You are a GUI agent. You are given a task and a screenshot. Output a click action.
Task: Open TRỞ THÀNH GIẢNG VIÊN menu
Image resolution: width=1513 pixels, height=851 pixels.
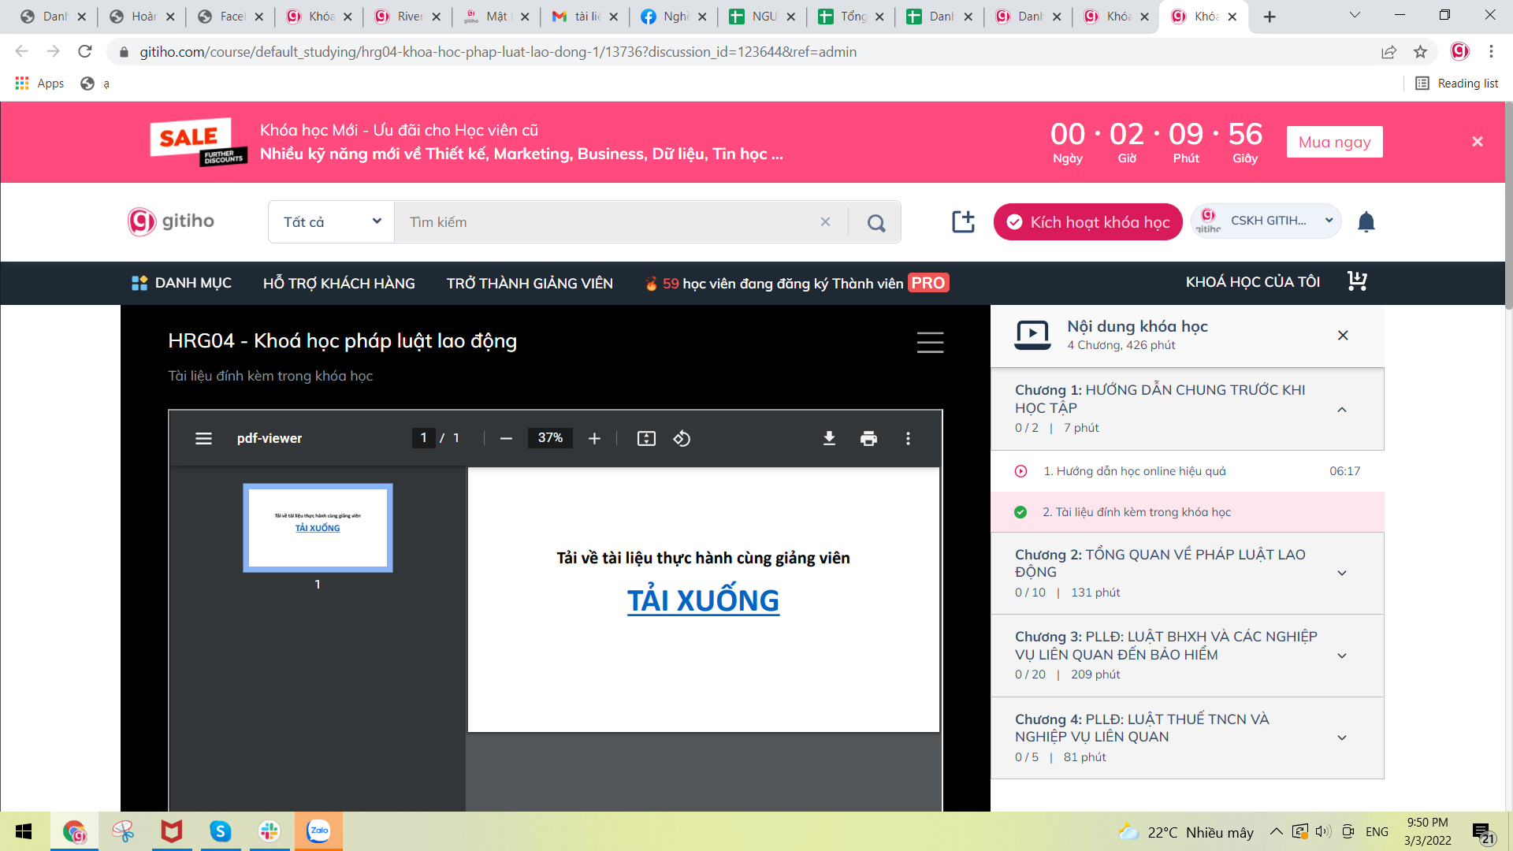coord(530,283)
